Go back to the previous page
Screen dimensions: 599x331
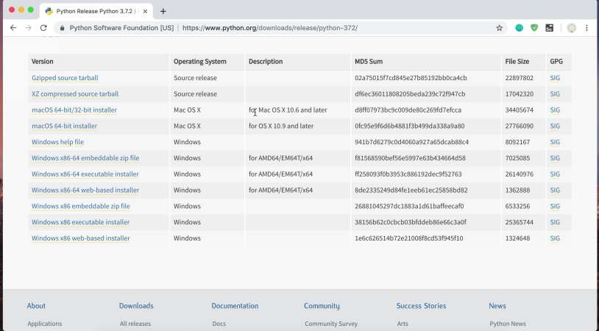13,28
